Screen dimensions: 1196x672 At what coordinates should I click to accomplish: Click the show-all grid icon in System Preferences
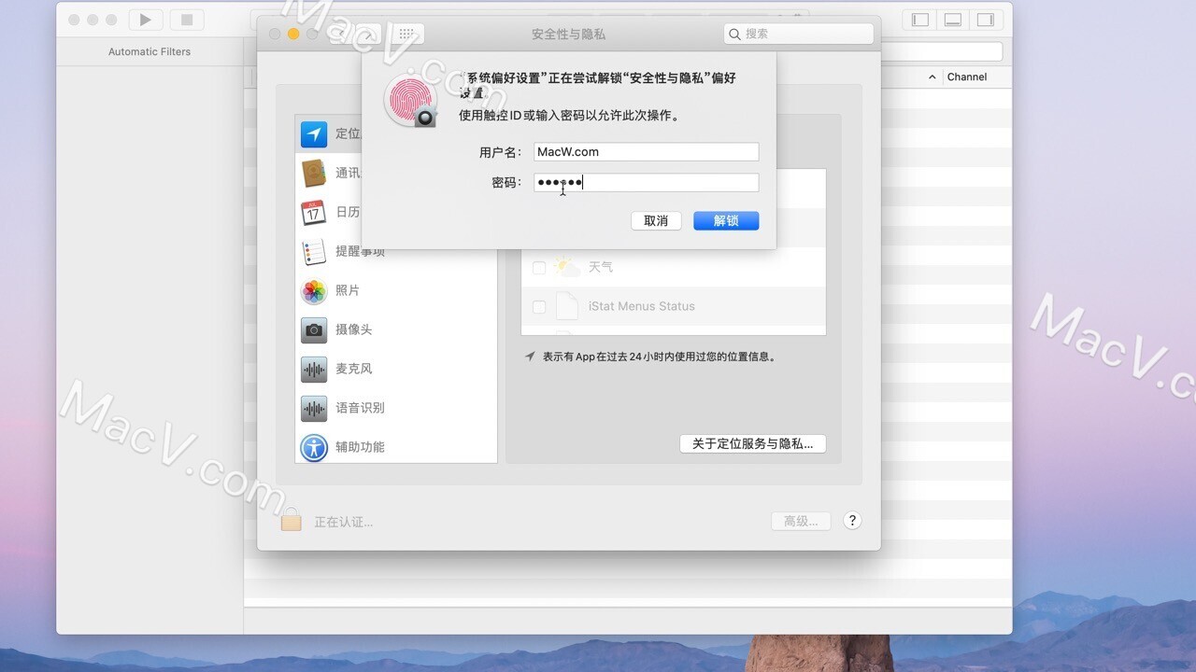click(406, 34)
